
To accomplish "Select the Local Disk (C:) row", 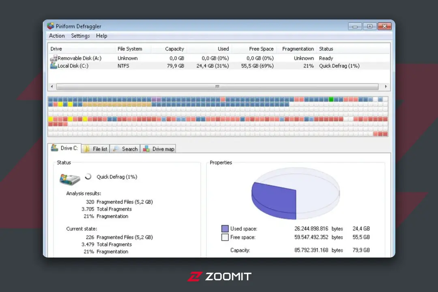I will (x=219, y=66).
